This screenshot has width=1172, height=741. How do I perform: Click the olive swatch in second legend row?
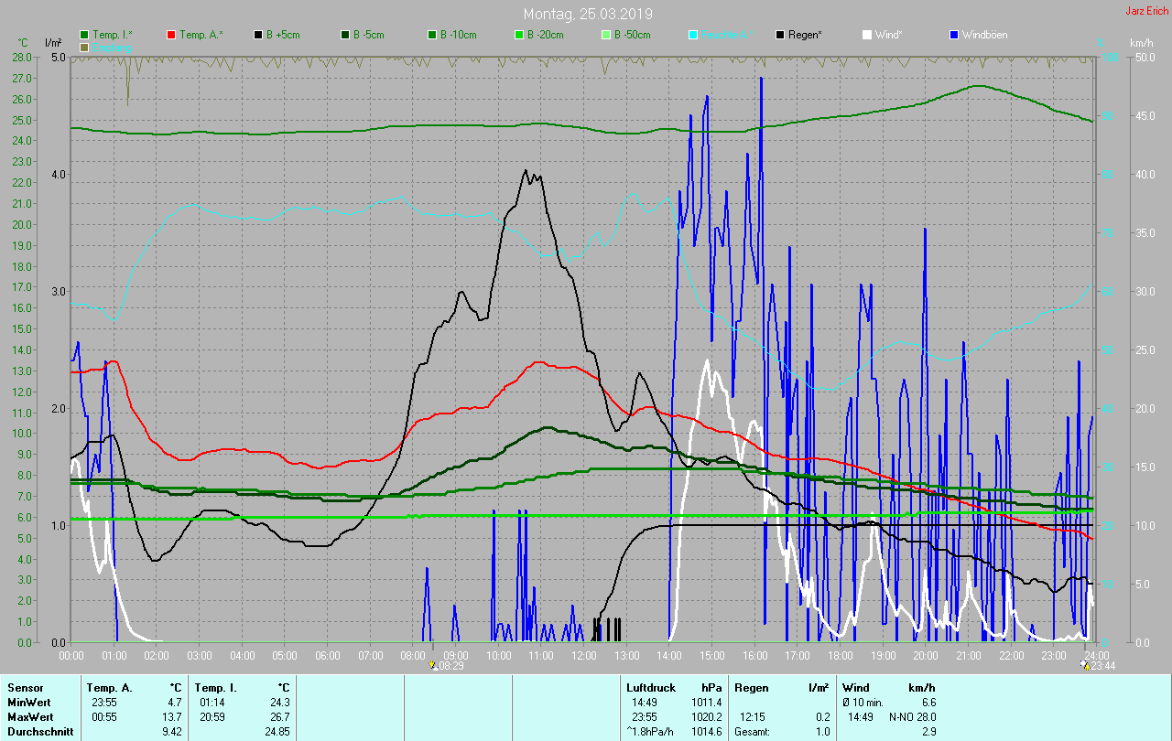[84, 47]
